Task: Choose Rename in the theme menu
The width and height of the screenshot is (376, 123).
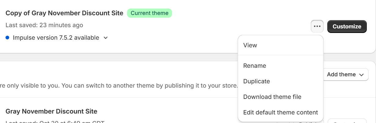Action: pyautogui.click(x=254, y=66)
